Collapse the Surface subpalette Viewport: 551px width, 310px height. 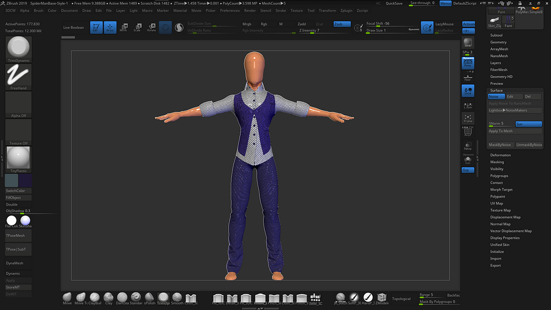(x=496, y=91)
